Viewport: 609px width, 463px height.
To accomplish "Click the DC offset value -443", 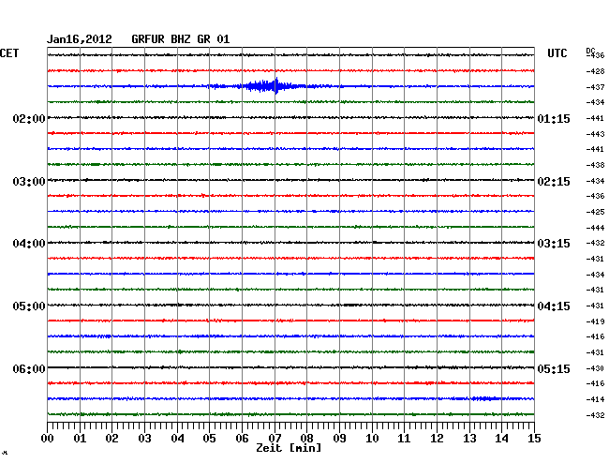I will [x=595, y=134].
